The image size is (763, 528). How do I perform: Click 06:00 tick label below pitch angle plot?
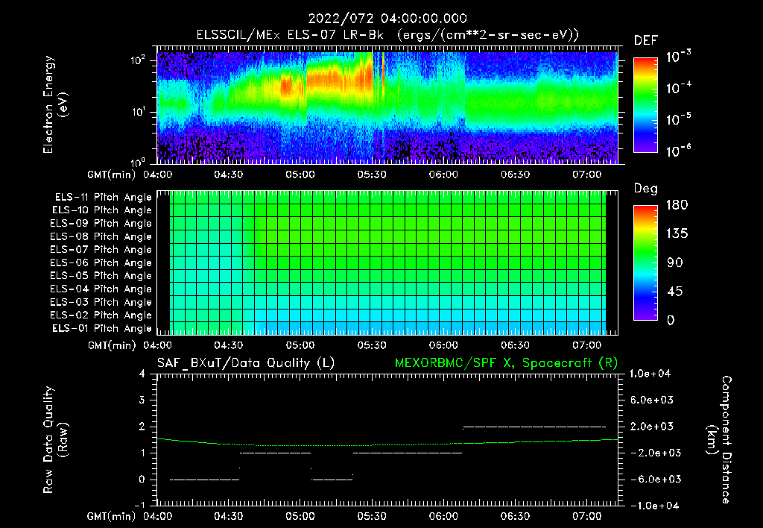coord(443,345)
